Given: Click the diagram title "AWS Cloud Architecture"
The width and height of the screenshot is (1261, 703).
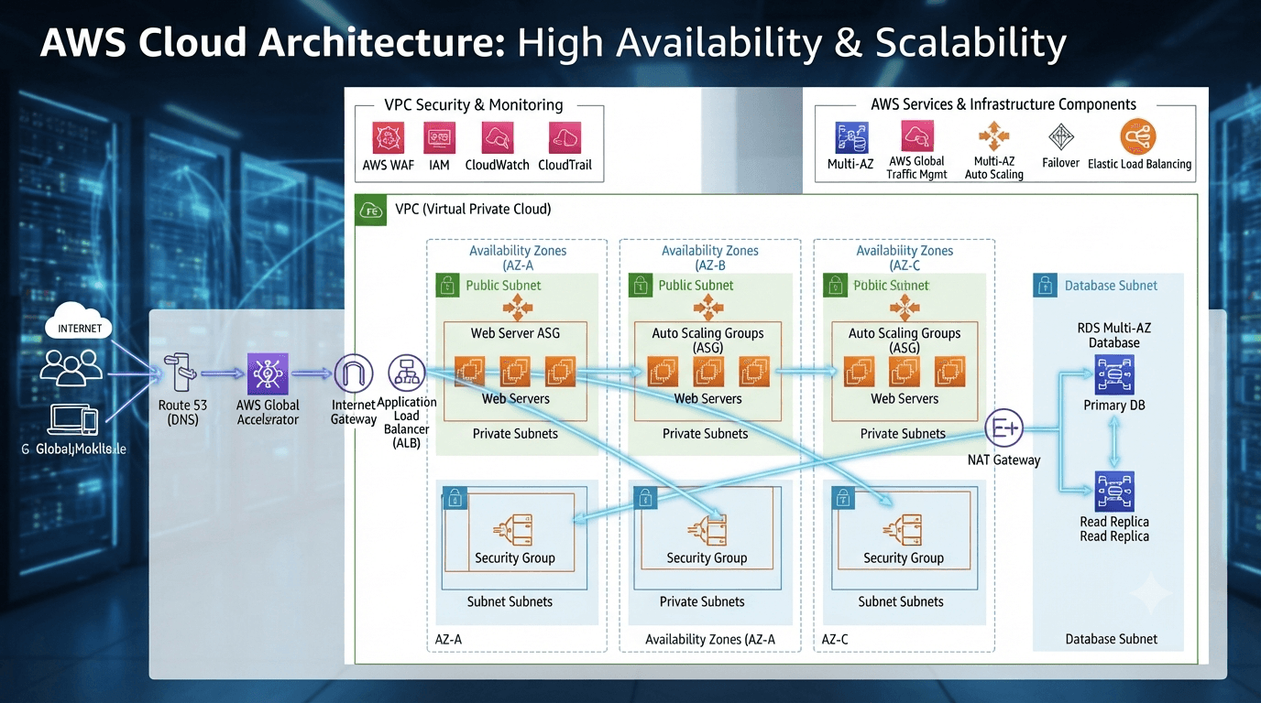Looking at the screenshot, I should (272, 43).
